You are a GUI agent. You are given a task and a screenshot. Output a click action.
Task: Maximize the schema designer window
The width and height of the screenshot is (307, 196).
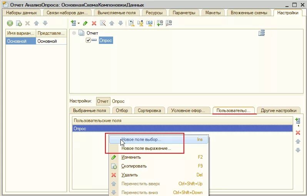click(294, 5)
